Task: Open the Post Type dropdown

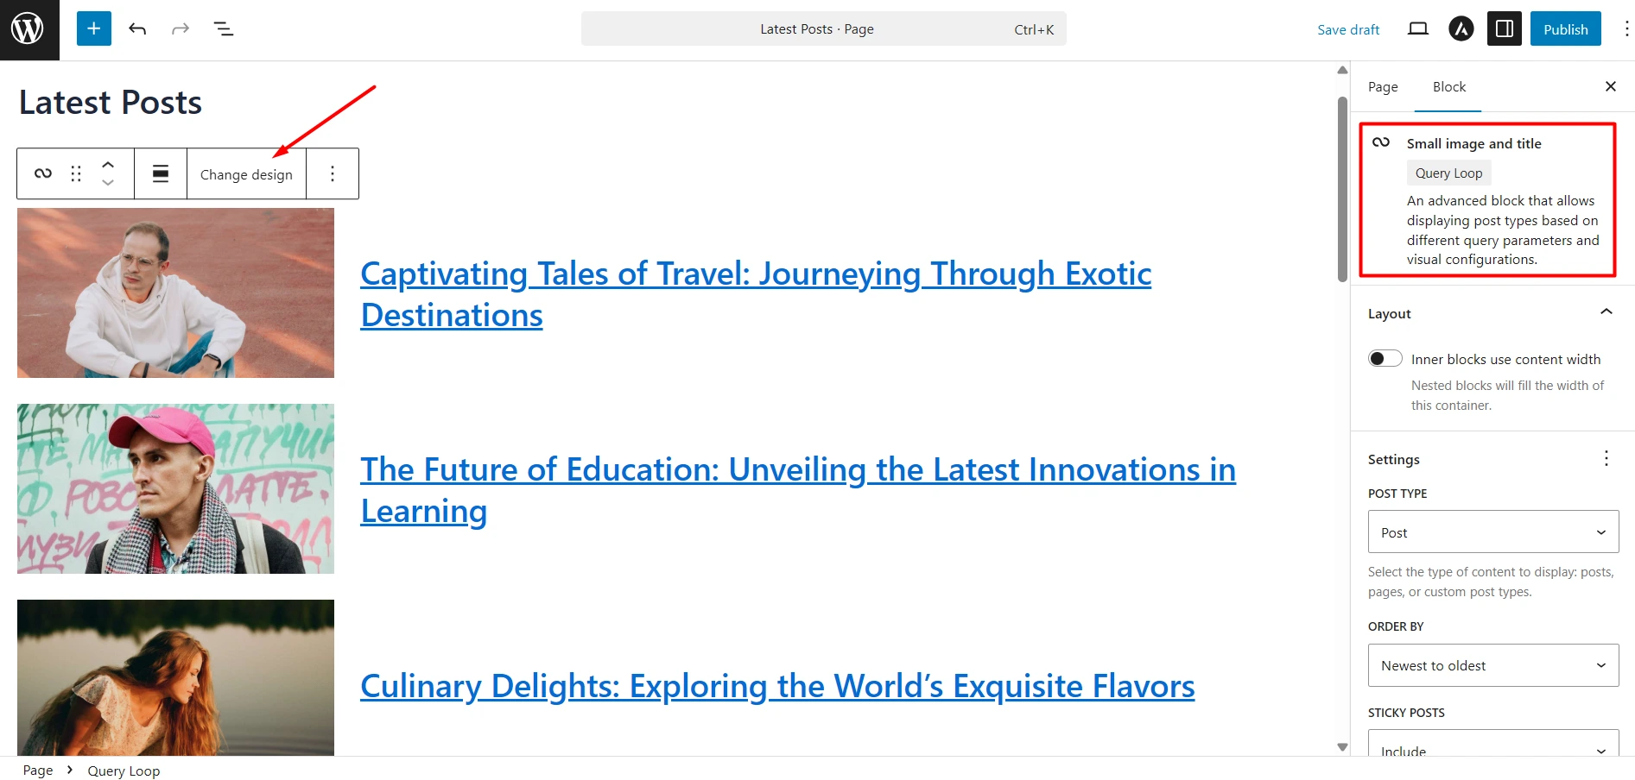Action: pyautogui.click(x=1493, y=532)
